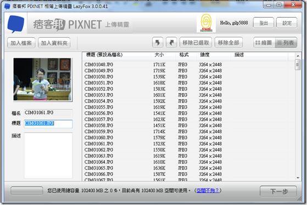Click the user avatar next to gilp5888
Screen dimensions: 307x205
206,23
